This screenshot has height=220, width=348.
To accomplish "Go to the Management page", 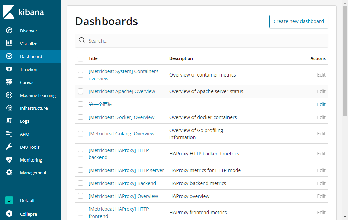I will tap(31, 173).
